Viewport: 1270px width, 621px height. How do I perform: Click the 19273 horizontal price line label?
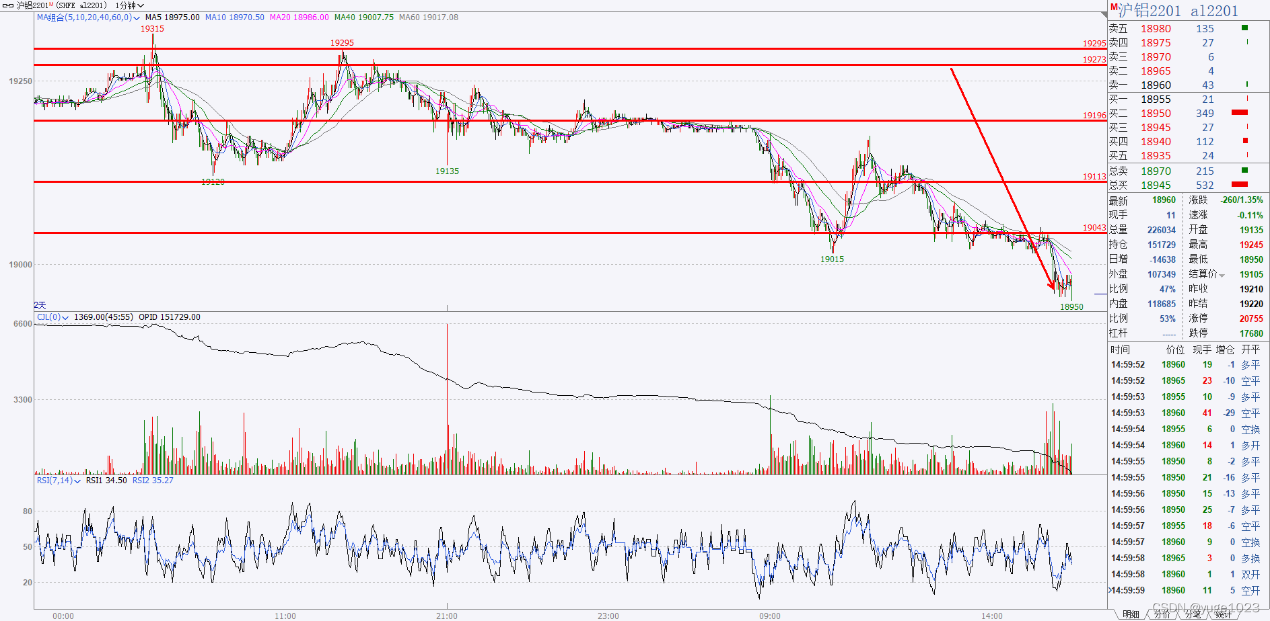click(x=1094, y=60)
